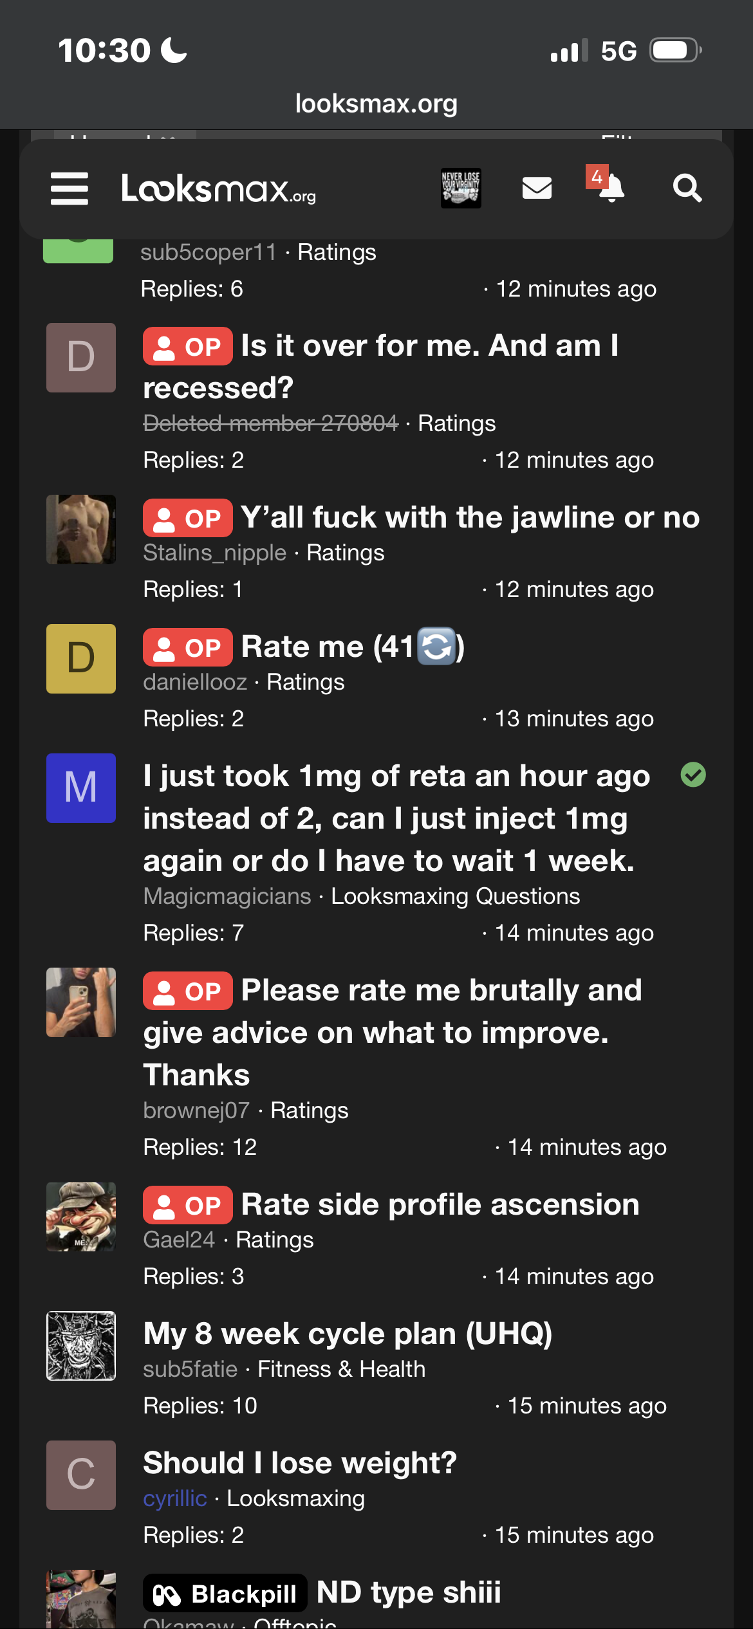Open thread 'Is it over for me'

pos(380,367)
